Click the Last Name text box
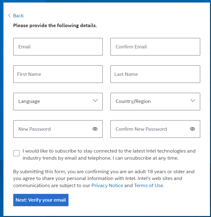The image size is (211, 217). coord(155,74)
